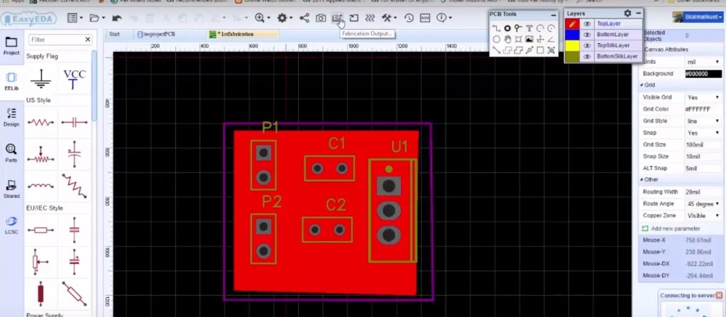Click the Routing Width field 20mil
The height and width of the screenshot is (317, 726).
703,191
